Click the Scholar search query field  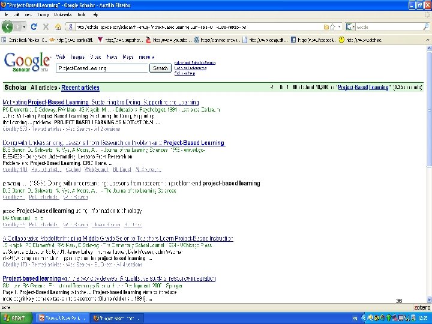pos(102,68)
